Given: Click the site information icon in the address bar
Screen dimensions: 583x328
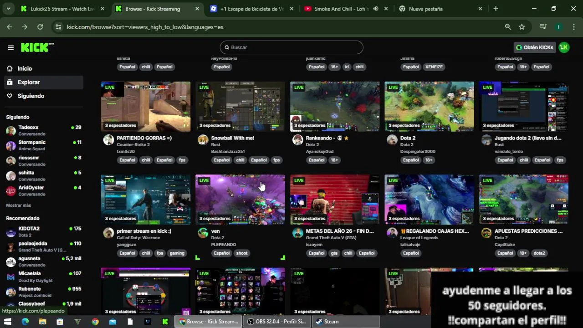Looking at the screenshot, I should 58,27.
